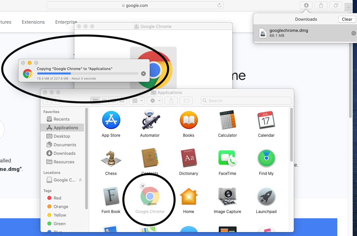Open the group-by arrangement dropdown
This screenshot has width=357, height=236.
pos(137,101)
